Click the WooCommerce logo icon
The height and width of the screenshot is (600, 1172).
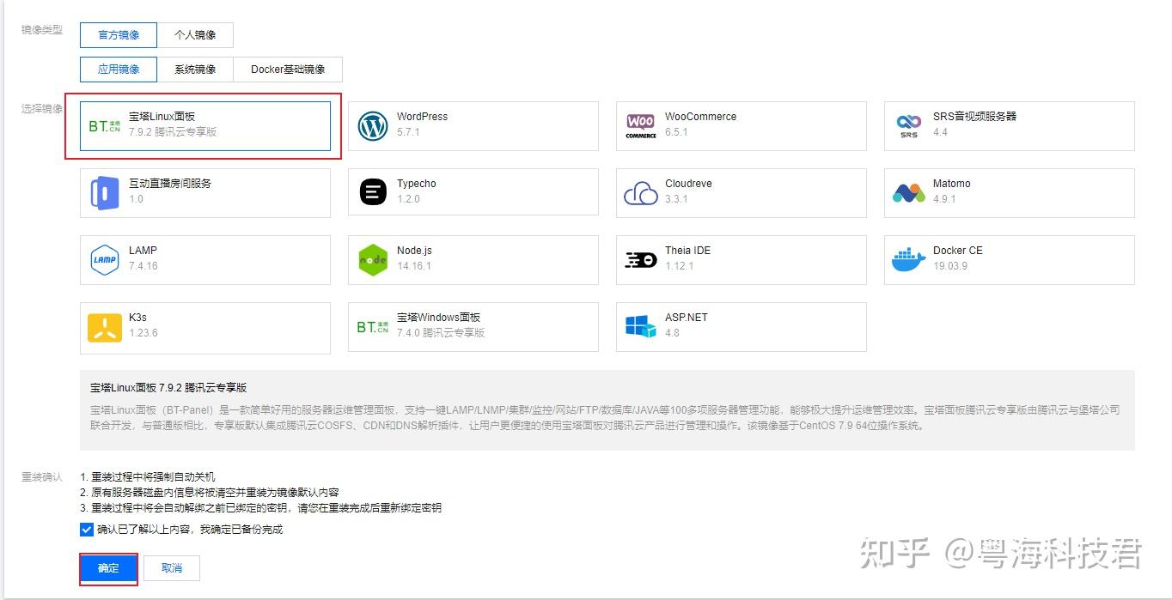pyautogui.click(x=641, y=126)
